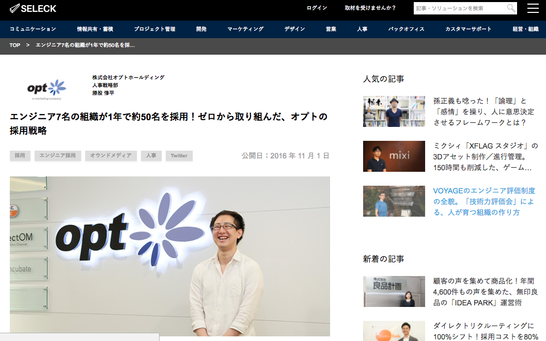This screenshot has width=546, height=341.
Task: Click the opt company logo
Action: (x=47, y=89)
